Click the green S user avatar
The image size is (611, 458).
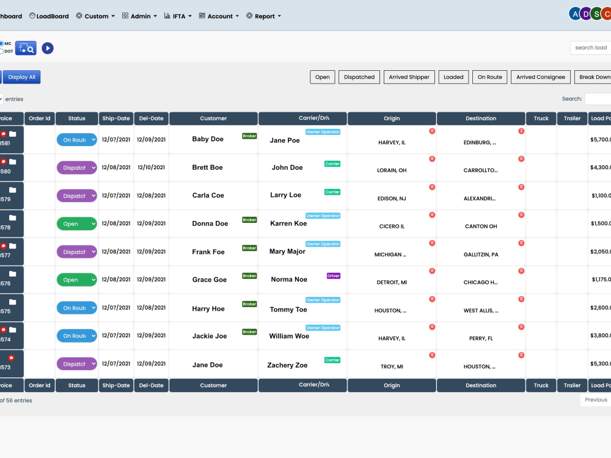(596, 14)
